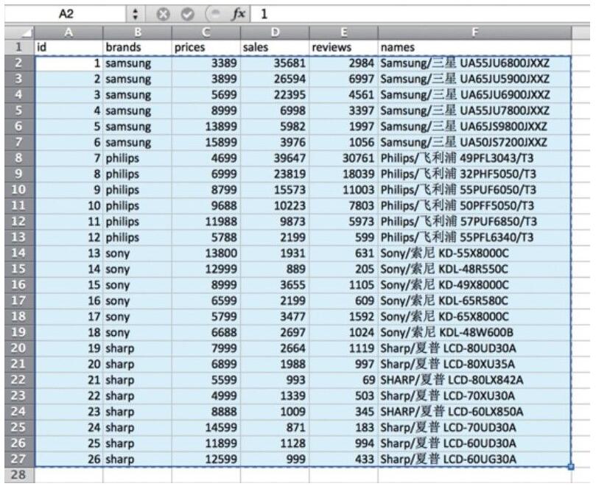This screenshot has width=596, height=489.
Task: Click sales cell 35681
Action: [x=275, y=63]
